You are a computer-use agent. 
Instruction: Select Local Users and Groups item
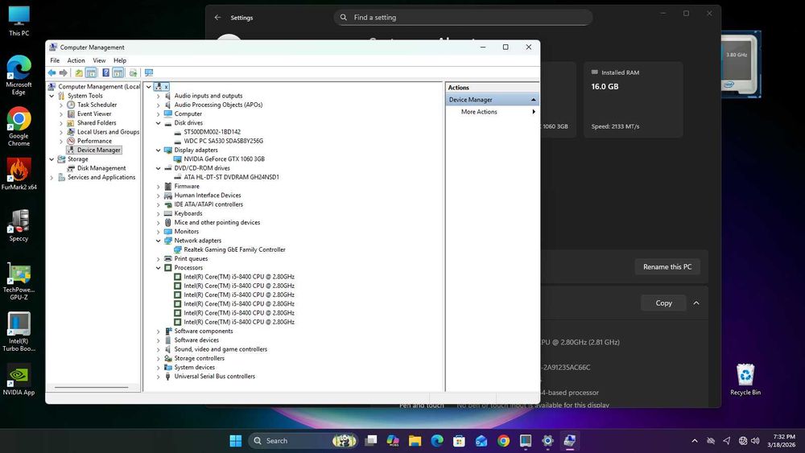click(x=108, y=132)
